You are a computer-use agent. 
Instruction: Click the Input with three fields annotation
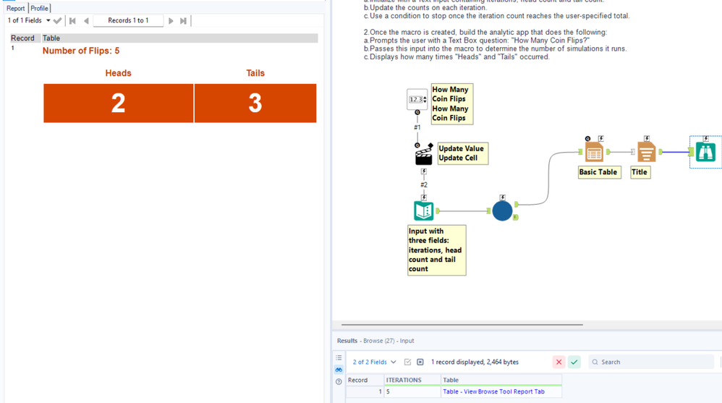436,250
